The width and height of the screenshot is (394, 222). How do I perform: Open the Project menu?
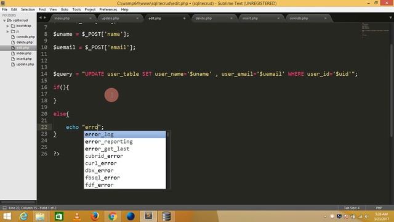tap(90, 9)
